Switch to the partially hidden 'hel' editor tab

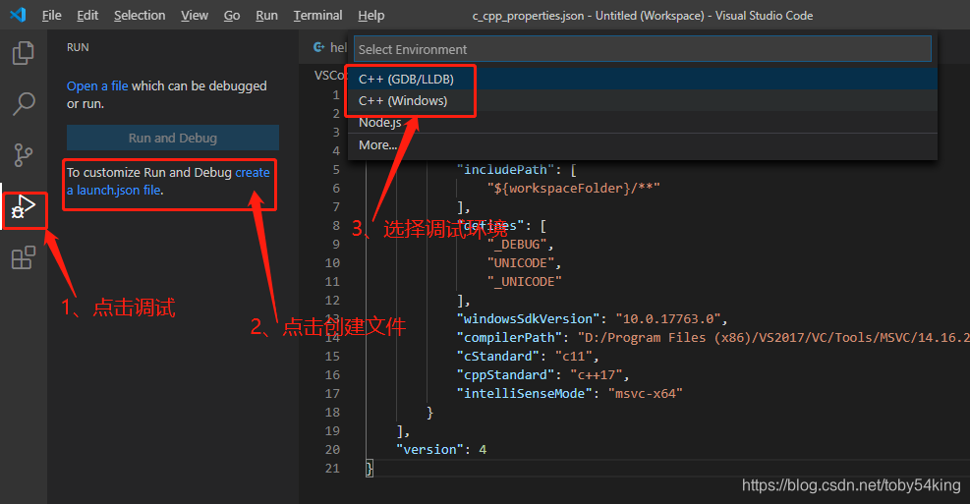[330, 47]
